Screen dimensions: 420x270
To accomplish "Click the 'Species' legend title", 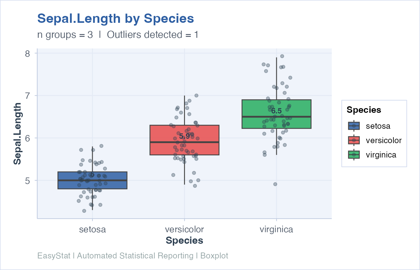I will point(364,110).
